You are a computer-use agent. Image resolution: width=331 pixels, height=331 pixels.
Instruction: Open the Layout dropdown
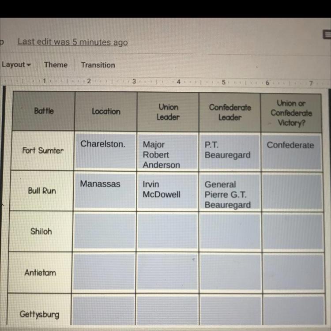click(x=16, y=64)
